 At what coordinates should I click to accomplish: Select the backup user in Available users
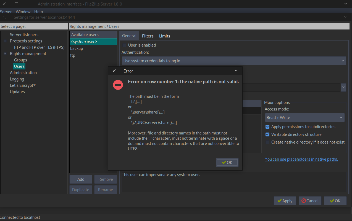tap(77, 48)
